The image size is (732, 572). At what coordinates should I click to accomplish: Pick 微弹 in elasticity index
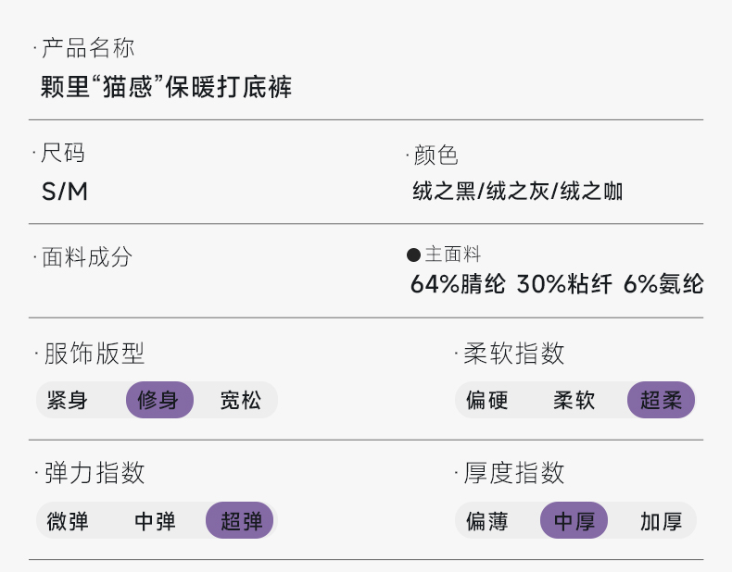68,521
